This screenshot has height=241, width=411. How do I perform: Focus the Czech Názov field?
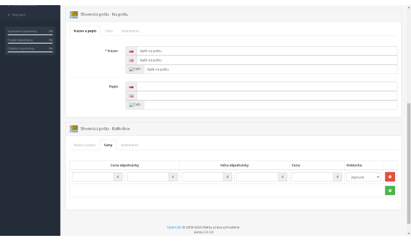pyautogui.click(x=270, y=69)
